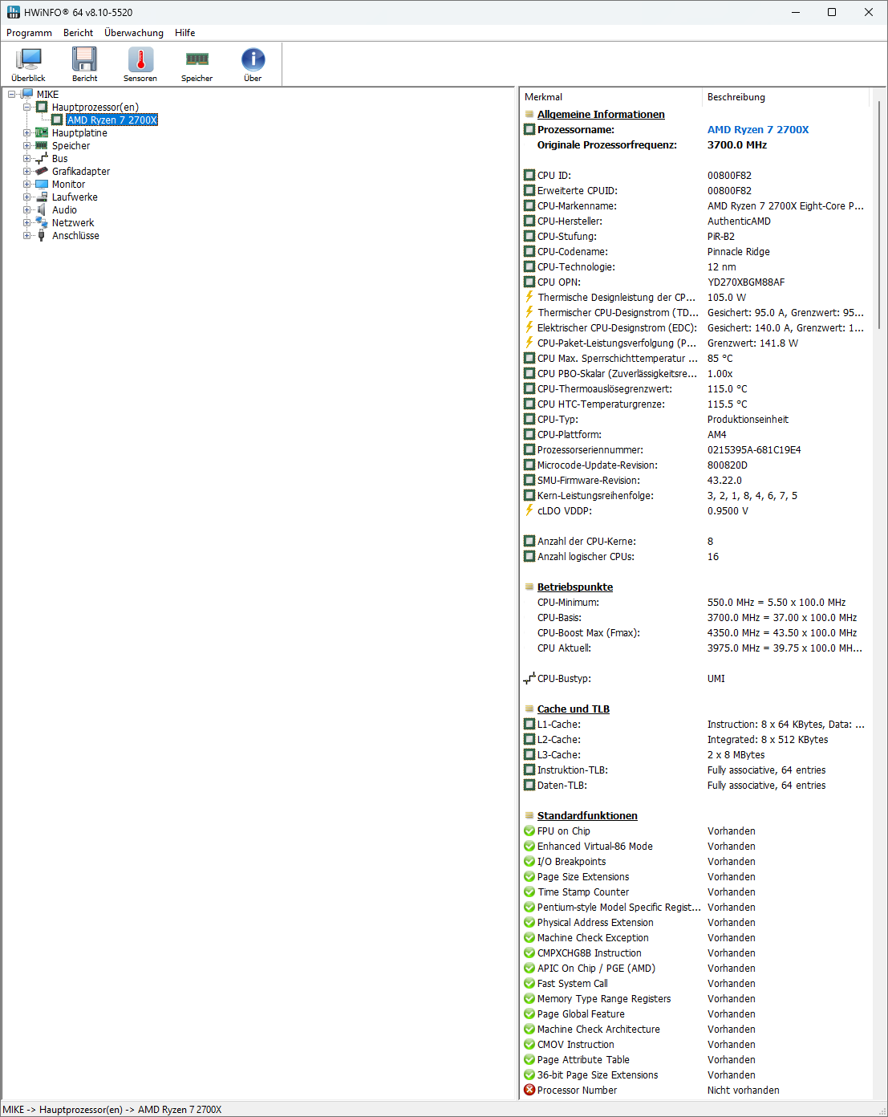This screenshot has height=1117, width=888.
Task: Click the Netzwerk network icon
Action: [x=42, y=223]
